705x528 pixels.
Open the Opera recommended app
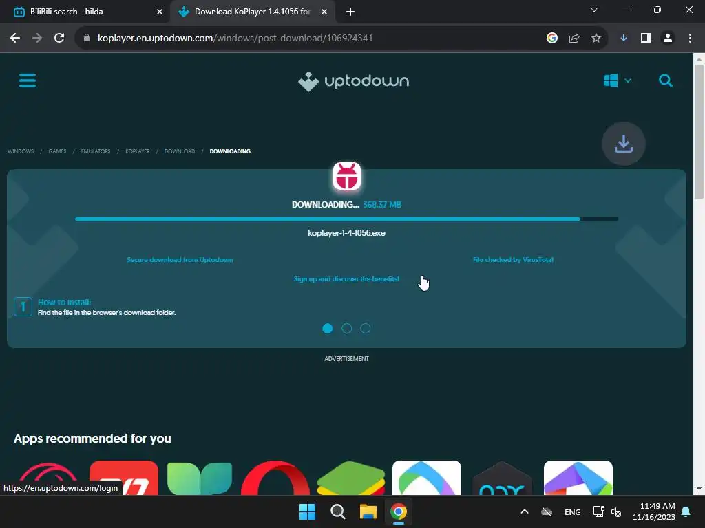(x=275, y=478)
